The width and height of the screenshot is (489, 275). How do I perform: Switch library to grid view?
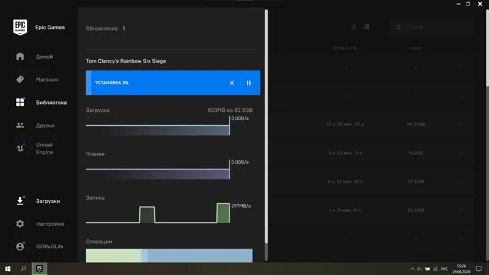pos(354,27)
